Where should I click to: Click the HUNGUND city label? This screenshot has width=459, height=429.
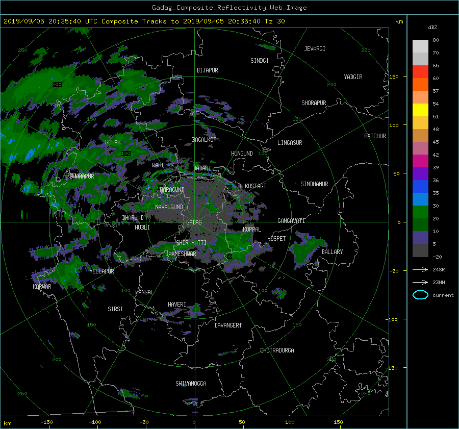242,154
